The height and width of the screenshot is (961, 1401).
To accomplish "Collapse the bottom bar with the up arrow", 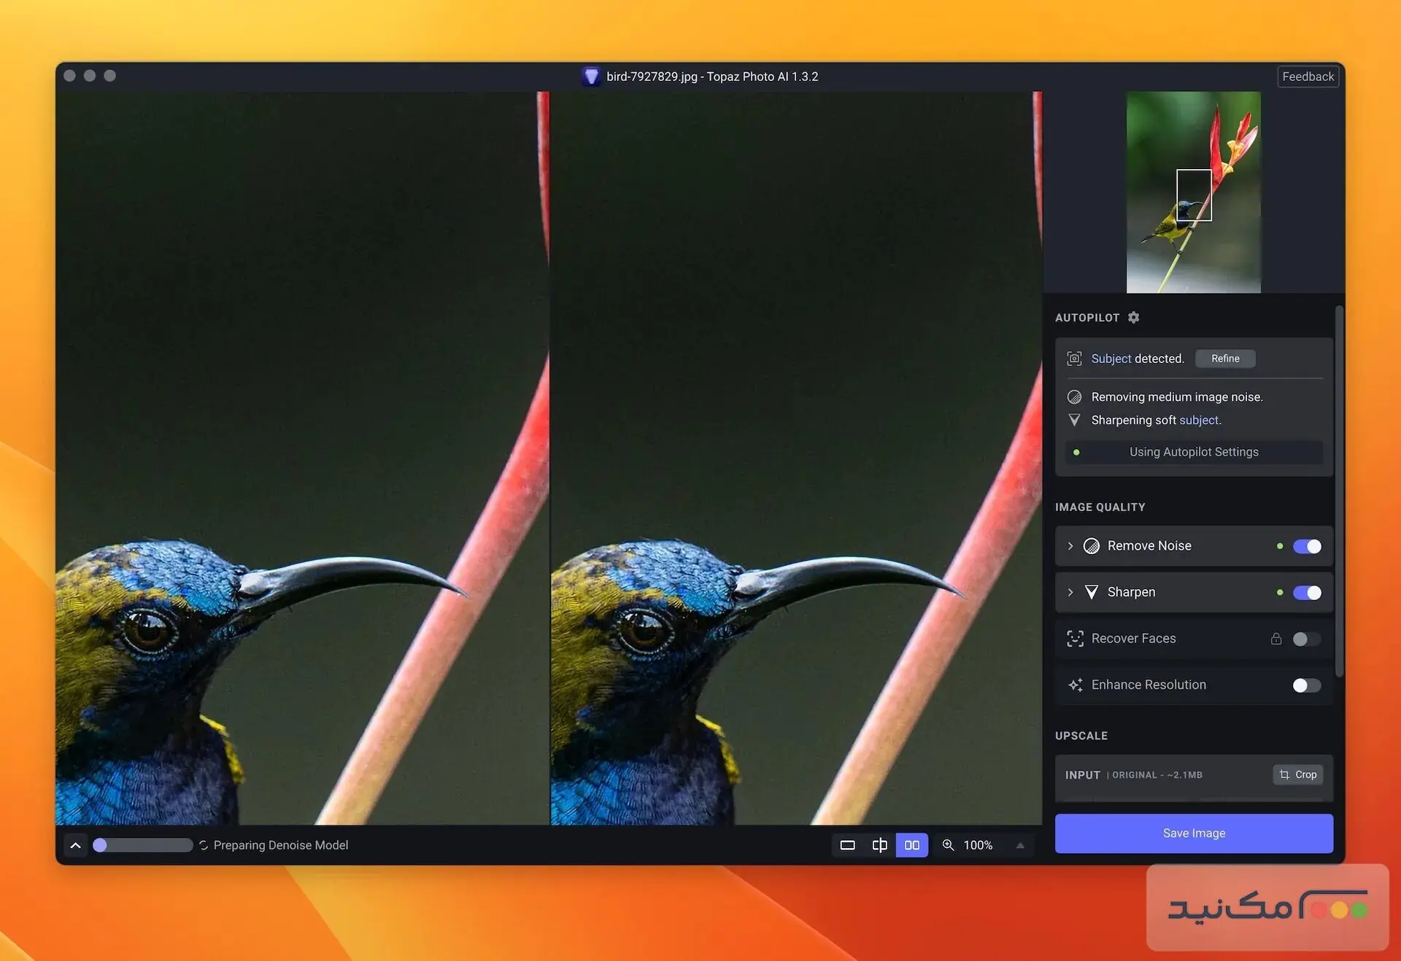I will tap(75, 844).
